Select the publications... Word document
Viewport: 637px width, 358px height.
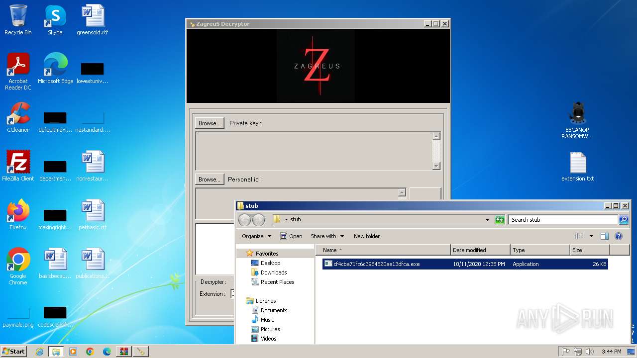pyautogui.click(x=93, y=264)
